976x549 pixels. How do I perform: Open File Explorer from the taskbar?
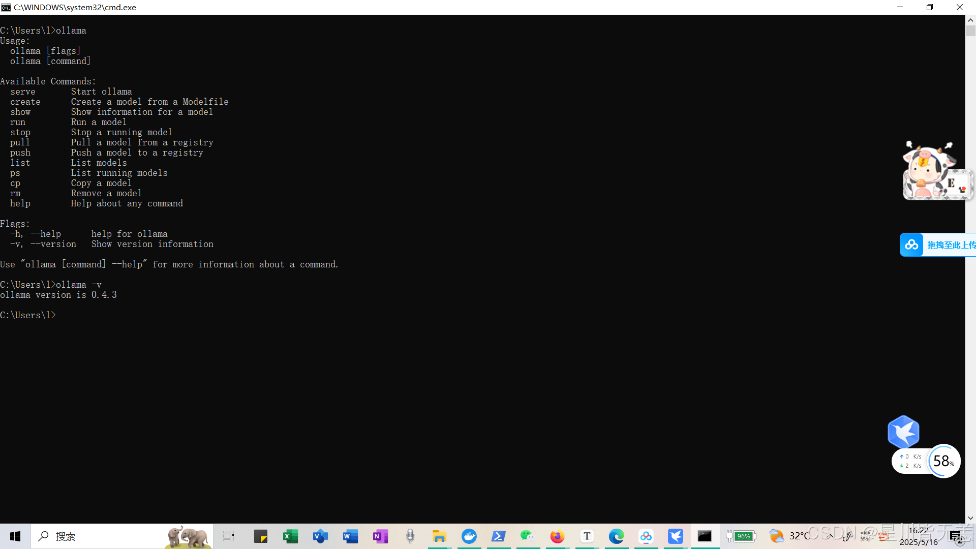tap(439, 536)
